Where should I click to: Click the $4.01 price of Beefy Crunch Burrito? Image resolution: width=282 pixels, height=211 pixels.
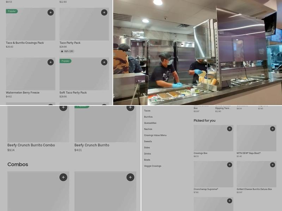78,150
